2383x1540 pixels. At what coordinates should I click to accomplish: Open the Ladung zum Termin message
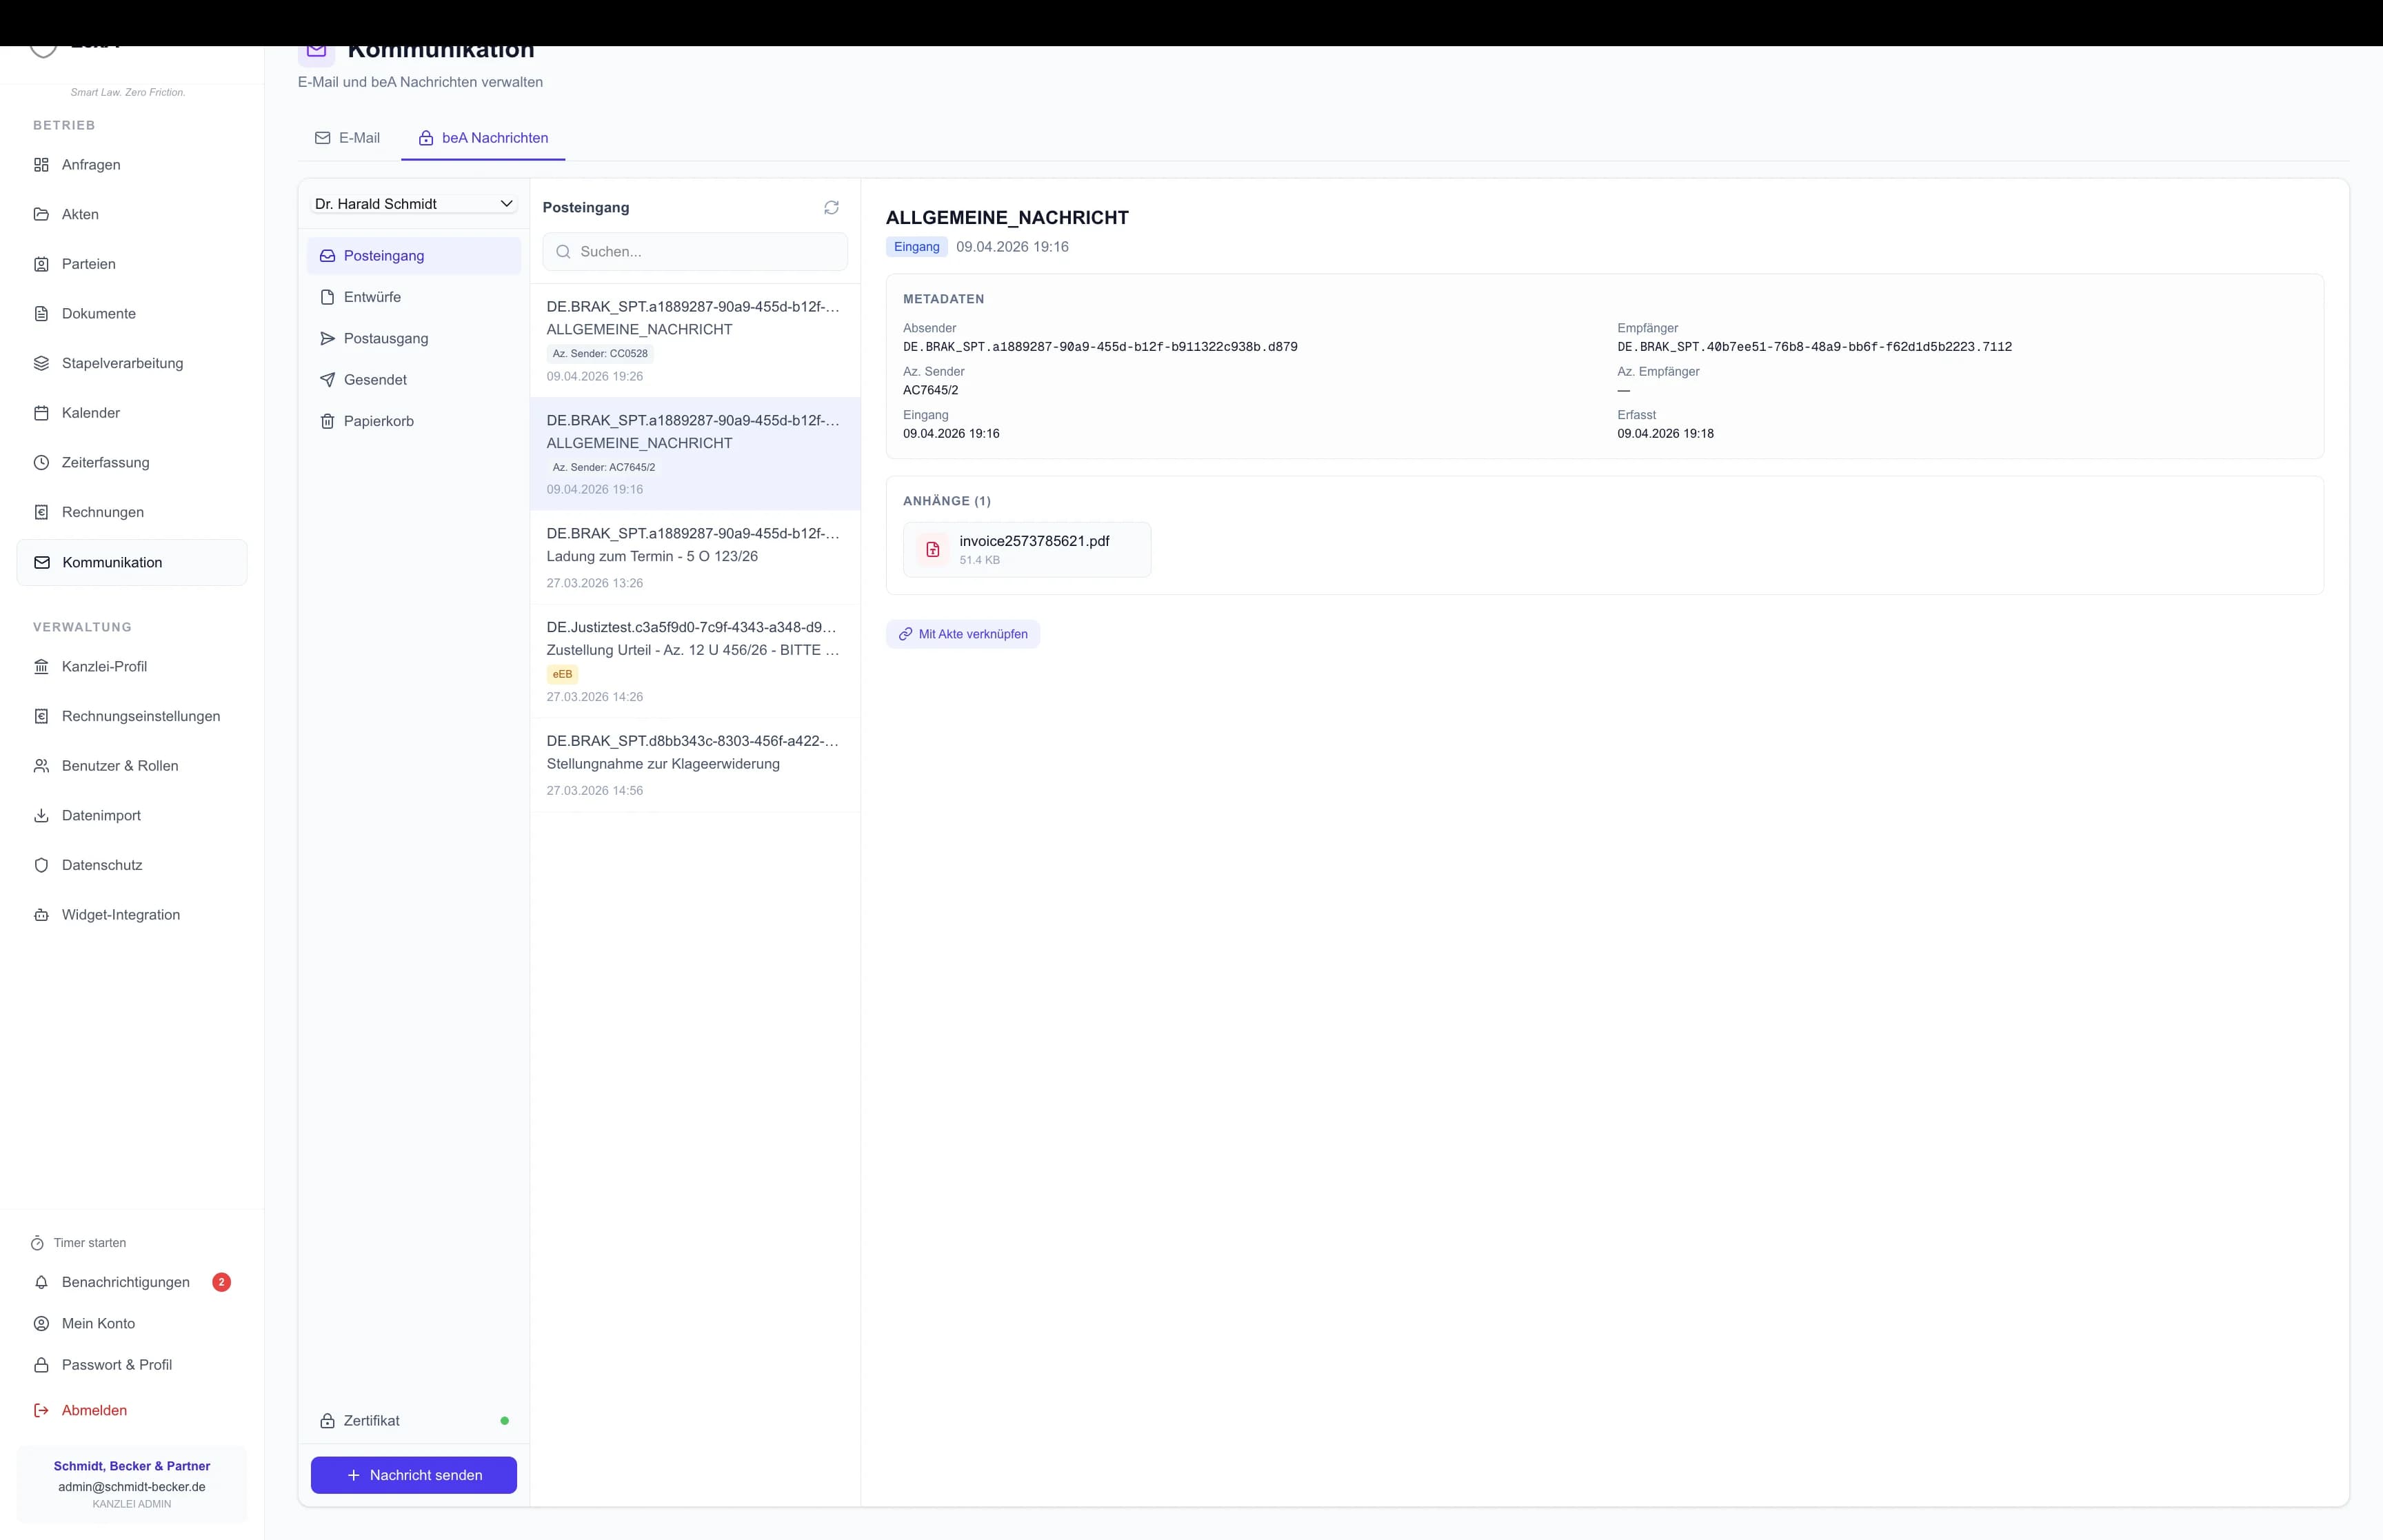(x=694, y=557)
